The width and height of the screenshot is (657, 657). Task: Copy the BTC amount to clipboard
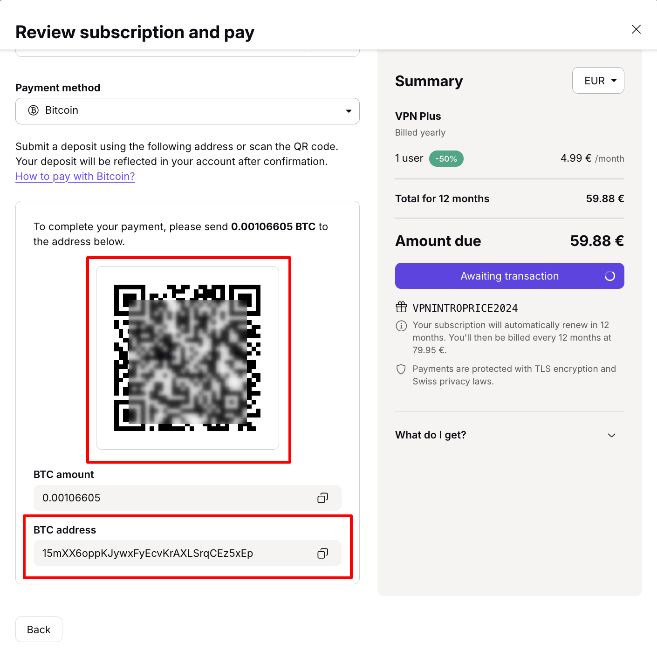click(x=322, y=498)
